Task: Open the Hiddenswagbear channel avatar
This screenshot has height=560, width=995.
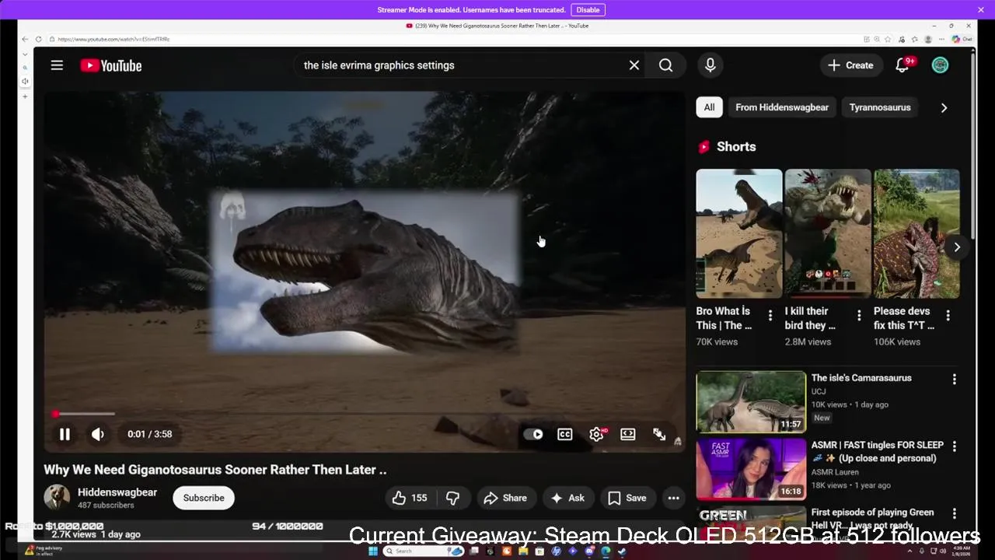Action: [x=57, y=497]
